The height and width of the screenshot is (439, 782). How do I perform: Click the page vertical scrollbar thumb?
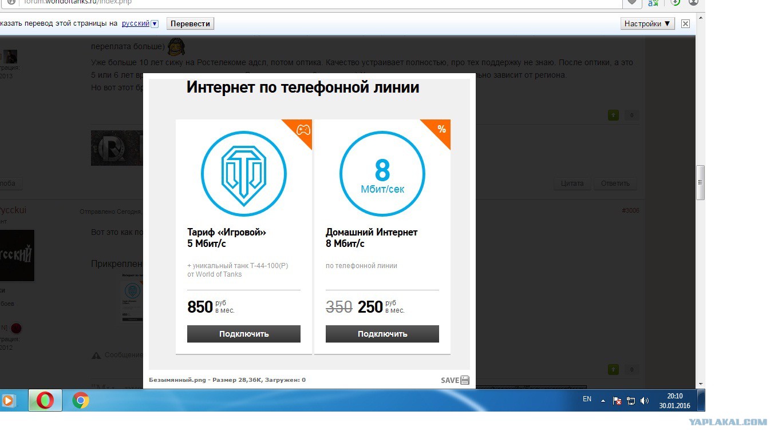coord(700,183)
